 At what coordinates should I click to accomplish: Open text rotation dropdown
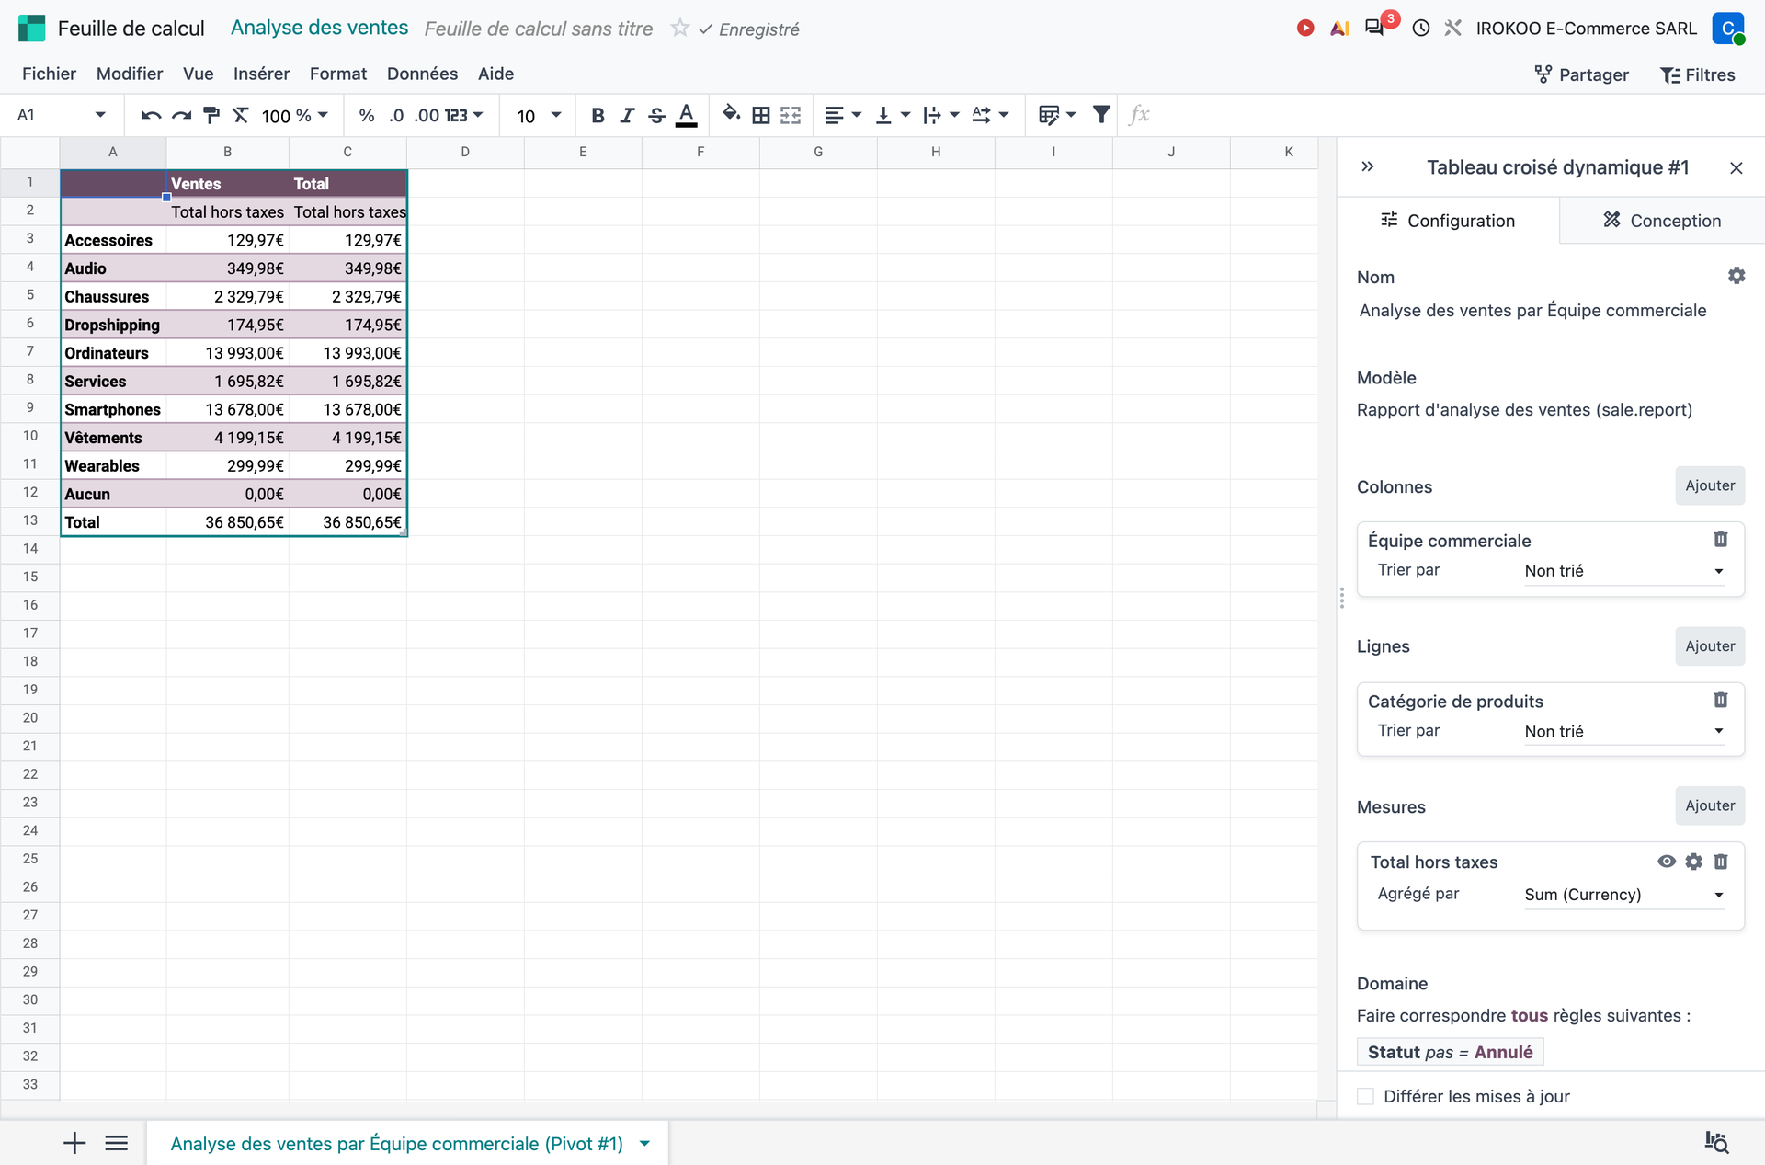(x=990, y=115)
